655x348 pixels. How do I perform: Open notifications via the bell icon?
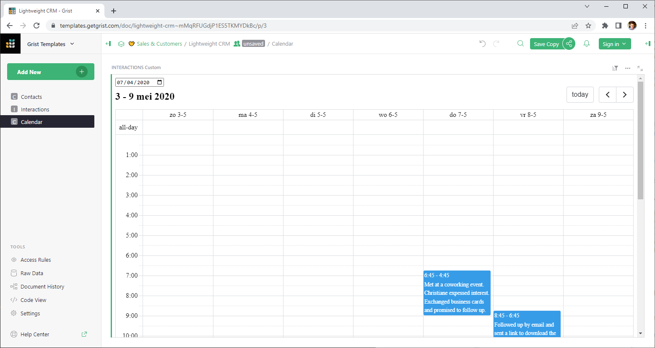coord(586,44)
